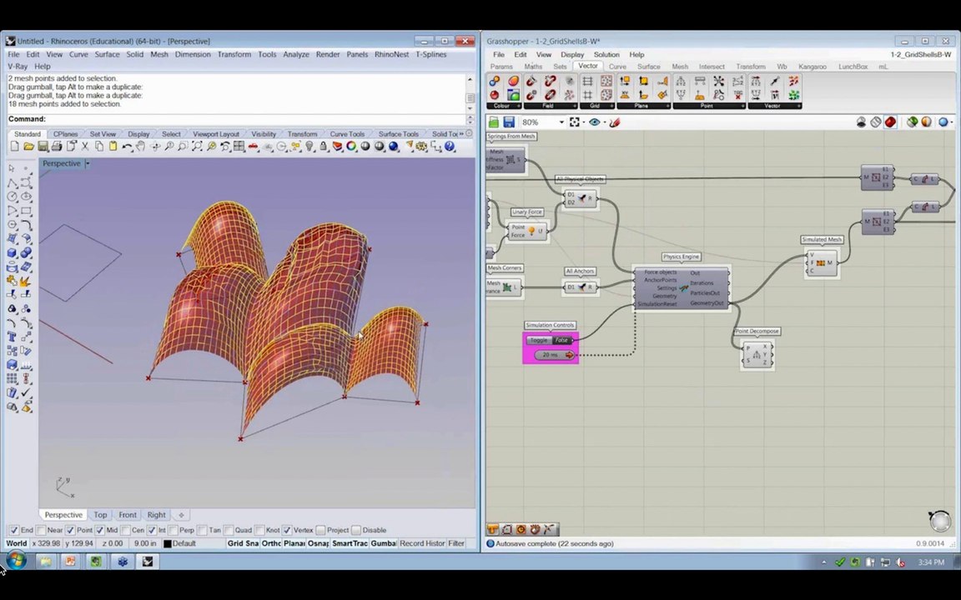The width and height of the screenshot is (961, 600).
Task: Click the Undo arrow icon in Rhino toolbar
Action: coord(127,147)
